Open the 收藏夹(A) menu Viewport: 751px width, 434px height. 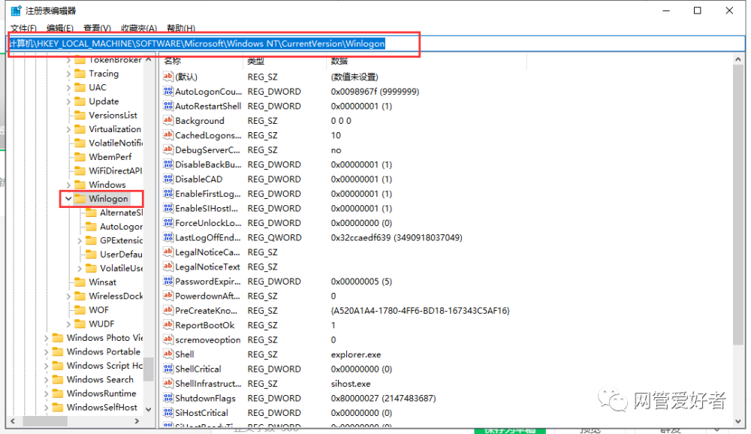click(139, 29)
